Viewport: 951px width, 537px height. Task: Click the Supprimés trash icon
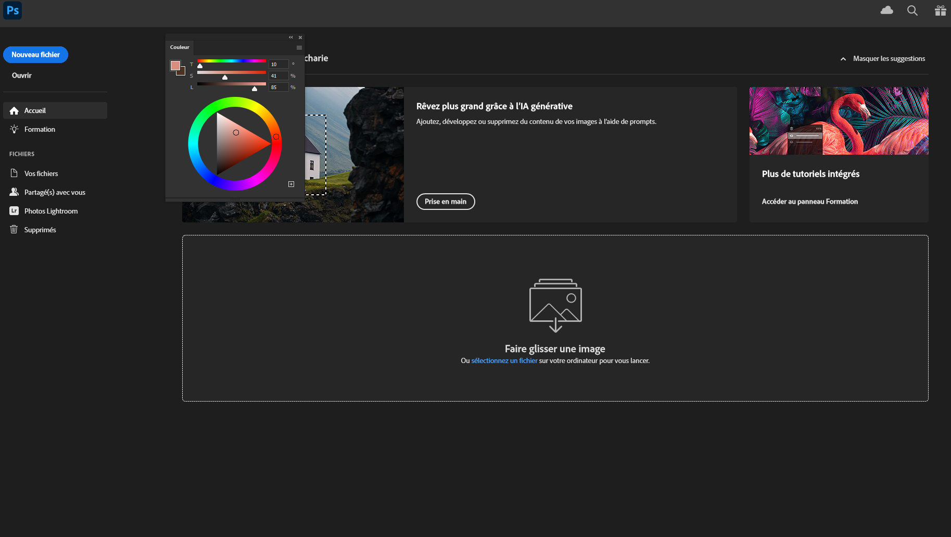pyautogui.click(x=14, y=230)
